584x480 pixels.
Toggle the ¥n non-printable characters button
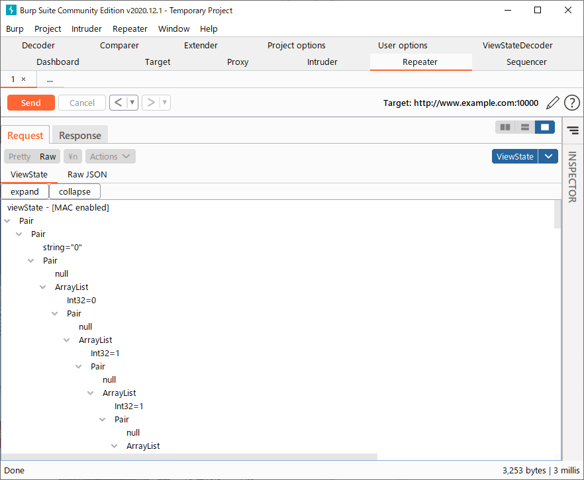coord(73,156)
